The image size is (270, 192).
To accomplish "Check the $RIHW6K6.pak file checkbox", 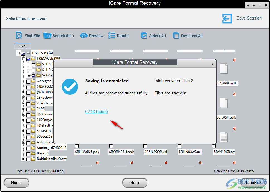I will coord(77,146).
